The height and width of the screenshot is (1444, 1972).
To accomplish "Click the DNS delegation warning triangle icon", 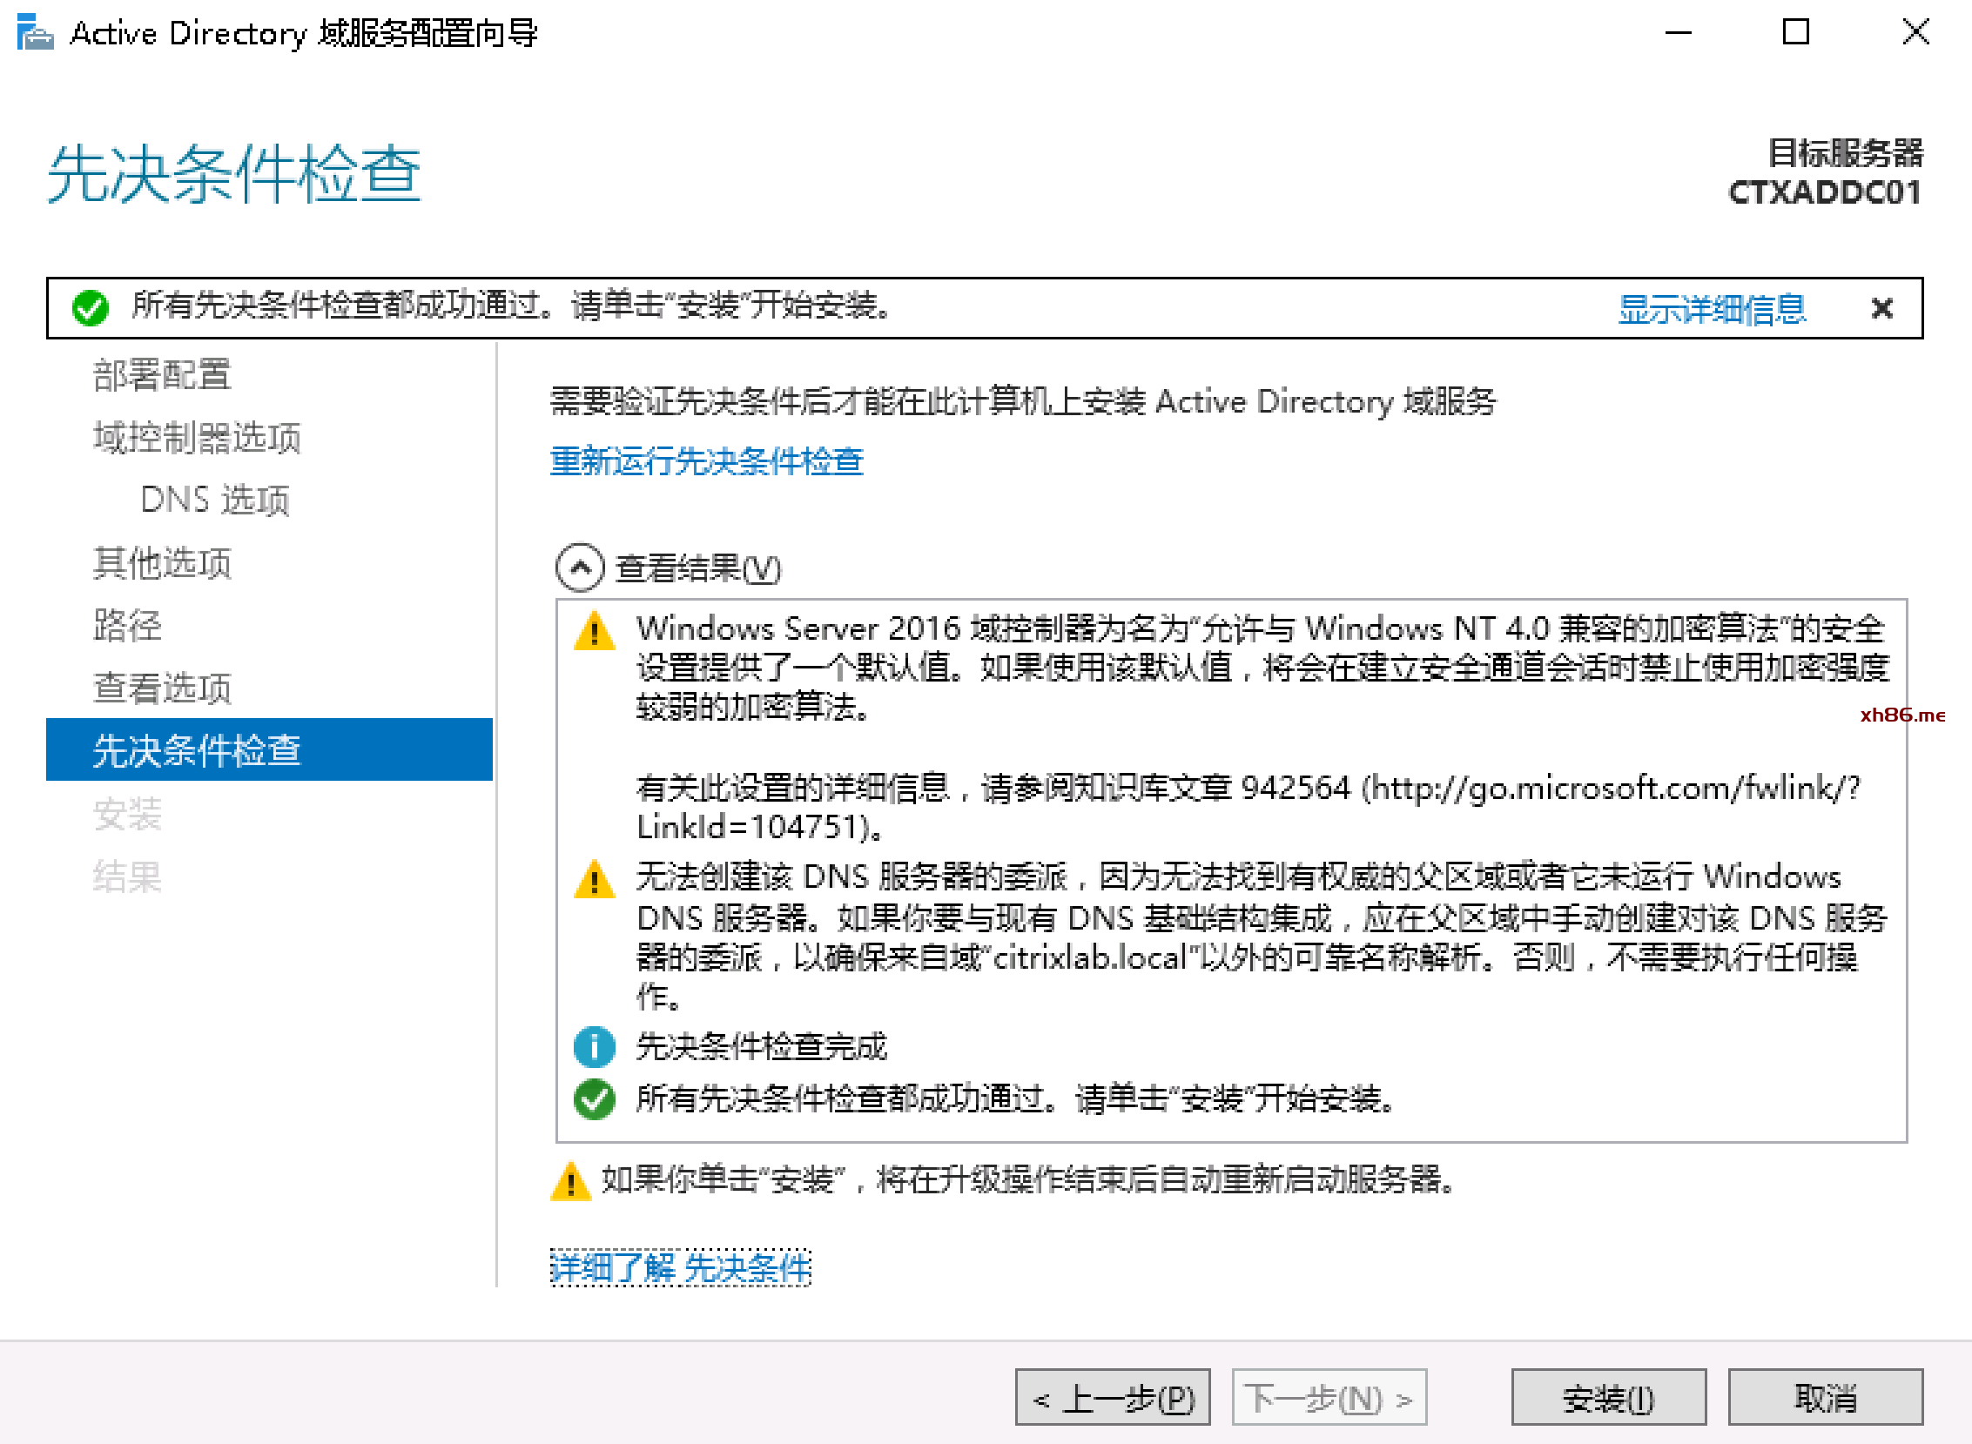I will 595,879.
